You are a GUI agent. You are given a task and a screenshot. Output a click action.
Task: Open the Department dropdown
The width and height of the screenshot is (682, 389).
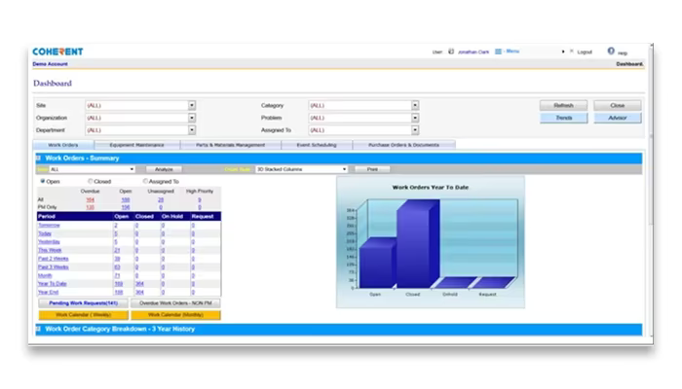(x=192, y=129)
